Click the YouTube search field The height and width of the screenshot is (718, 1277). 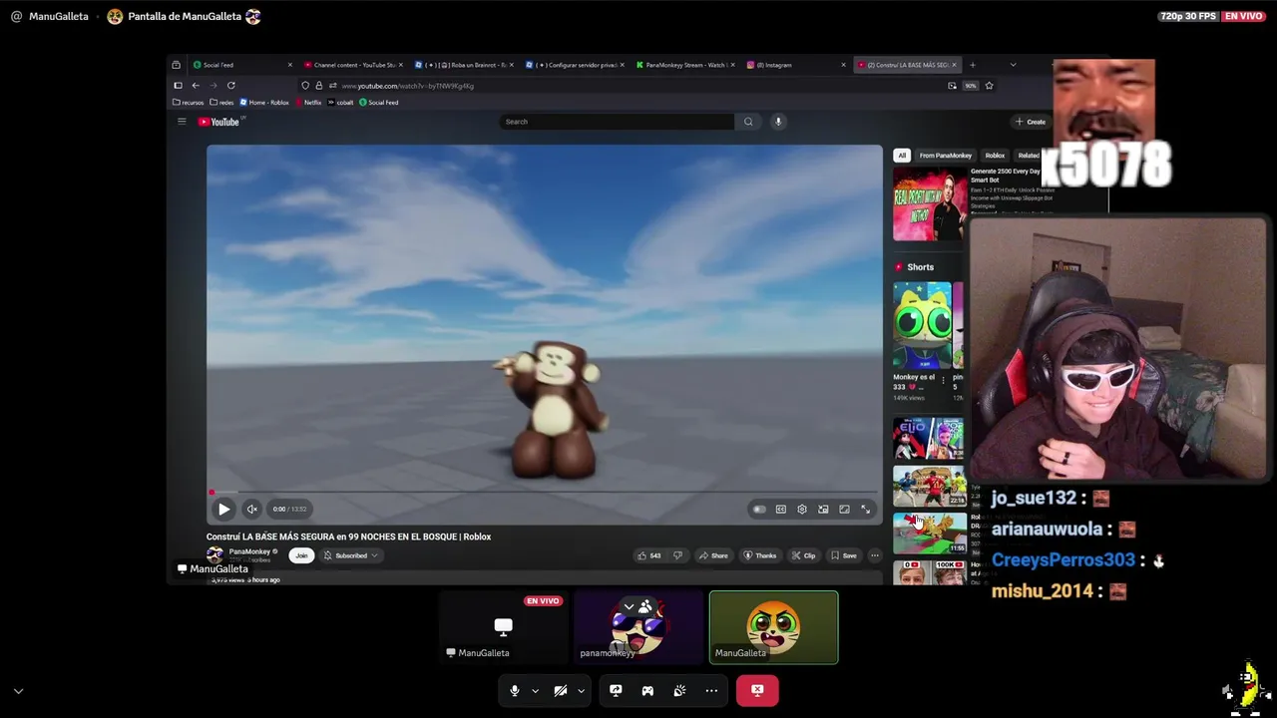click(x=617, y=122)
